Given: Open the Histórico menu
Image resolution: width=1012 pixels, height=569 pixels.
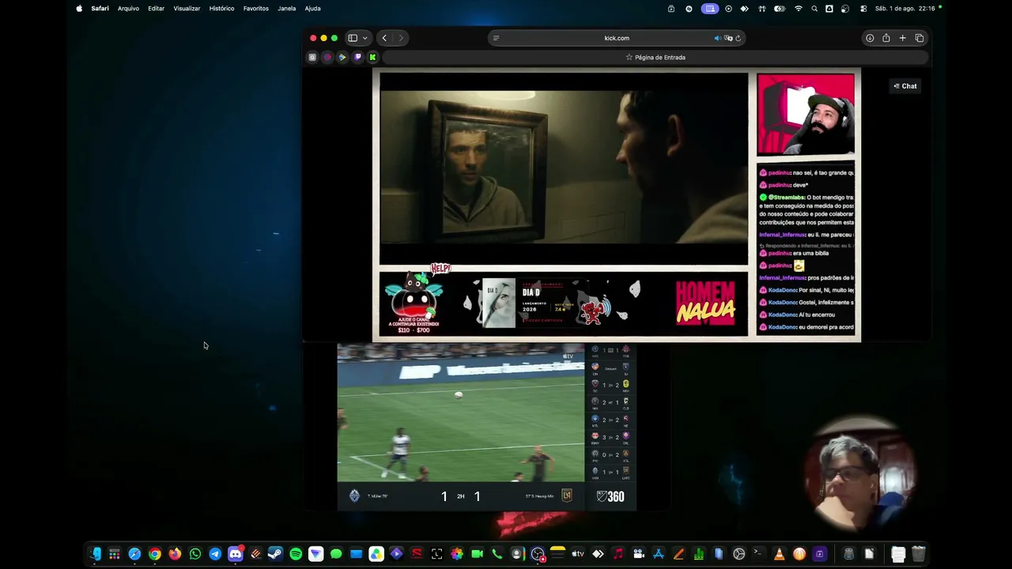Looking at the screenshot, I should 221,8.
